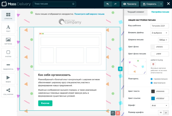Select the Структура block tool
Screen dimensions: 172x116
pyautogui.click(x=8, y=16)
